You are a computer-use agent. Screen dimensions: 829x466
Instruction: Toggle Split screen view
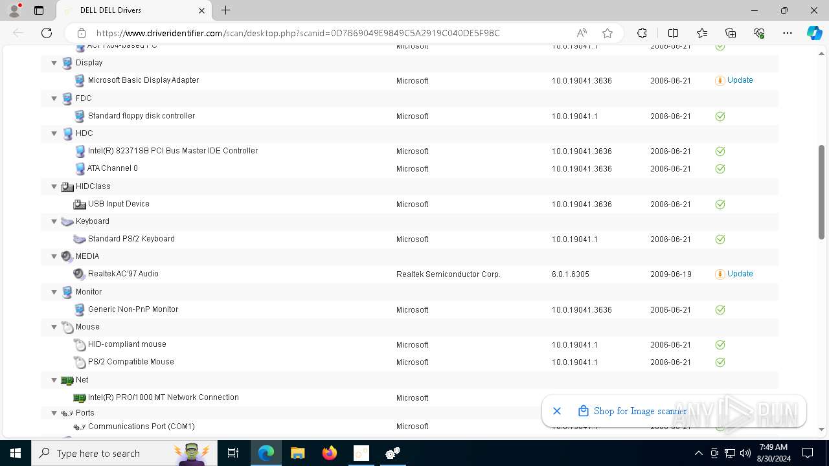point(673,33)
